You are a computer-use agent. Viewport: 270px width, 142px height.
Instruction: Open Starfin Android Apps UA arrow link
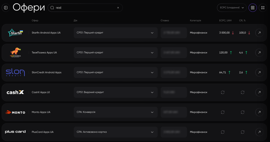(x=259, y=33)
